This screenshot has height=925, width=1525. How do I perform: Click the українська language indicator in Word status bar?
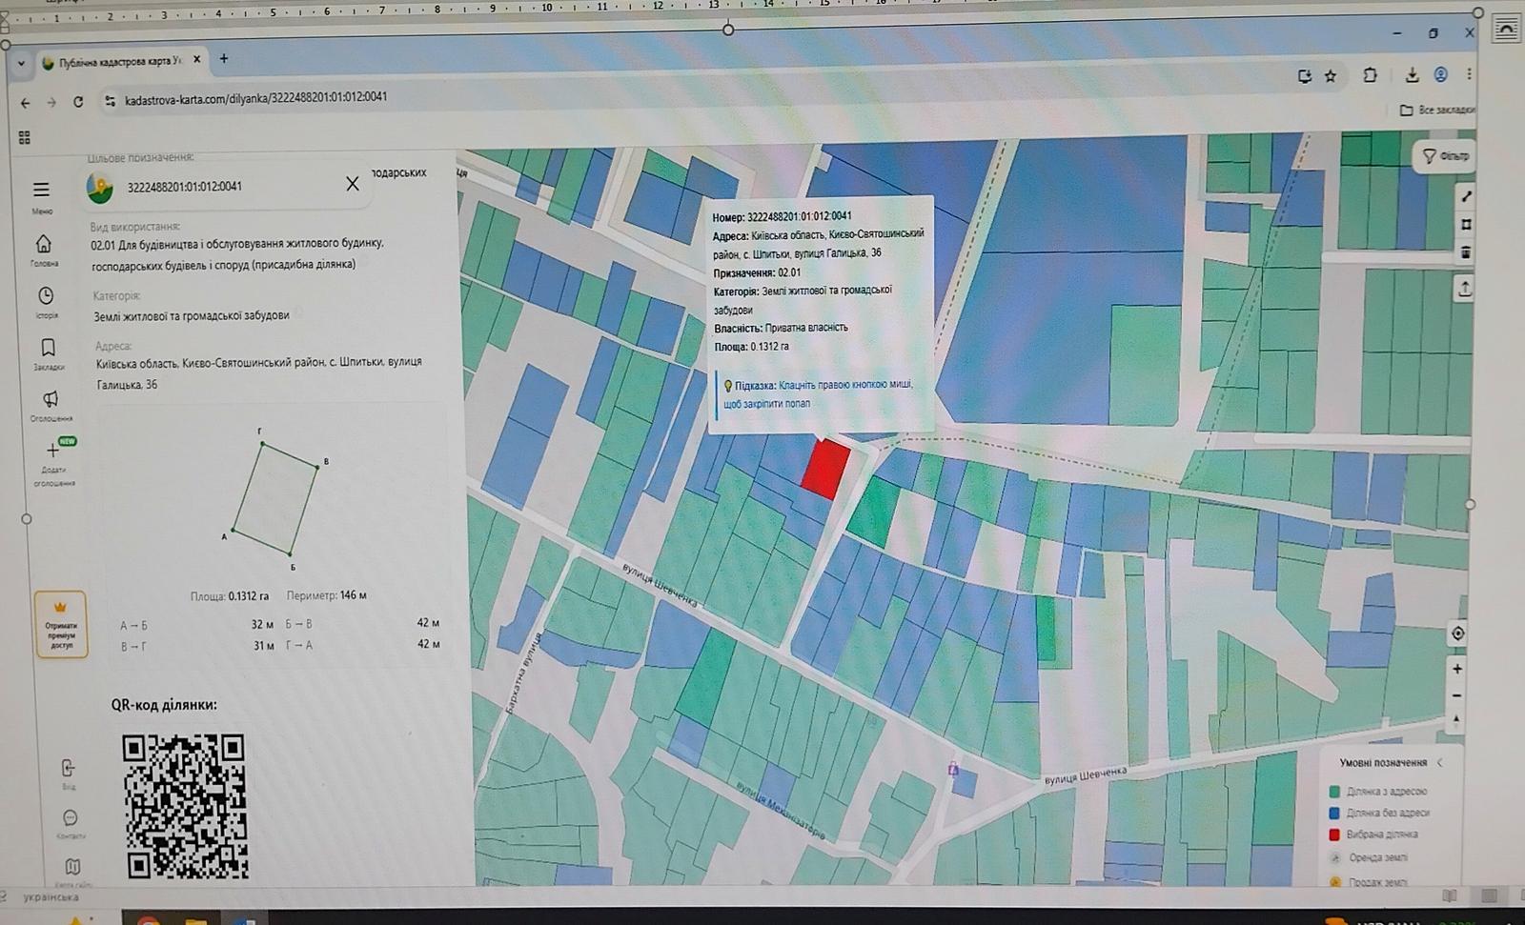point(51,897)
